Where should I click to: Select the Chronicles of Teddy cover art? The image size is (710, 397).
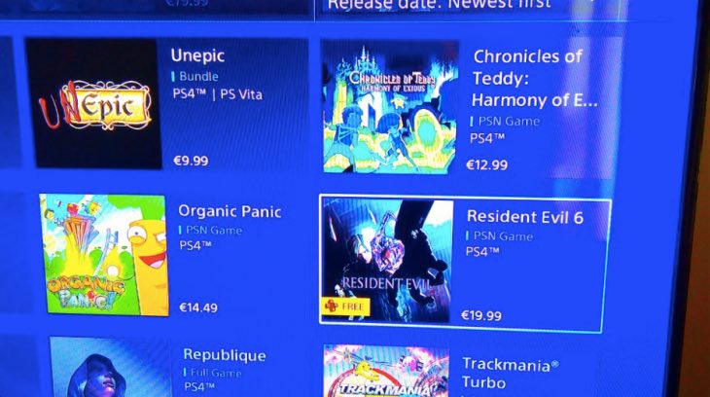pyautogui.click(x=390, y=107)
